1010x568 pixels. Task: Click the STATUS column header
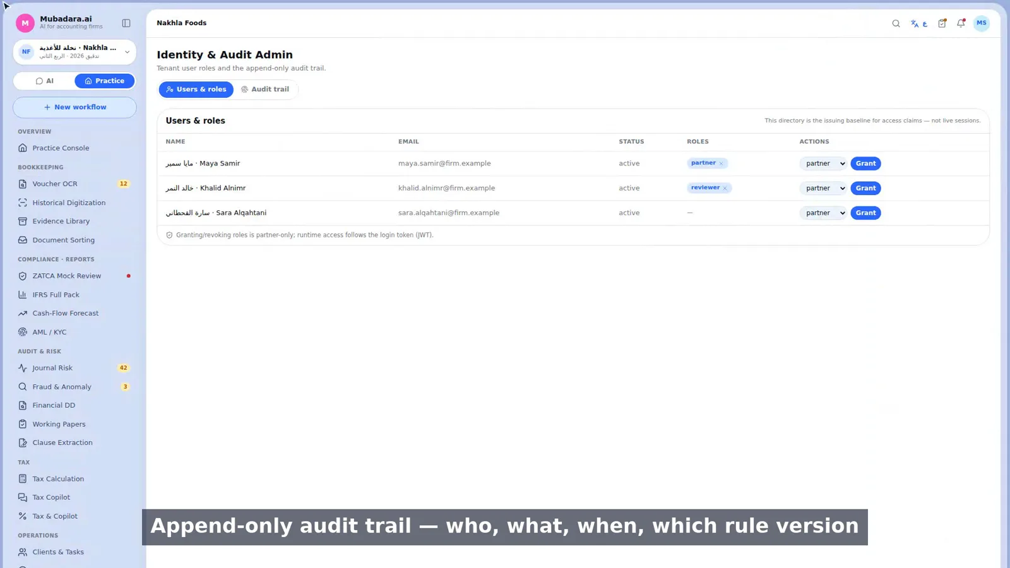pos(631,142)
